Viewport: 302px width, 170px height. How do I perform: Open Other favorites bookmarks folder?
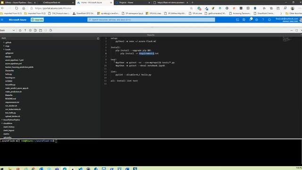[x=294, y=13]
